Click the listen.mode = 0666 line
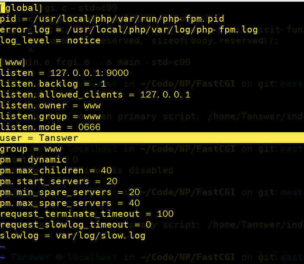The image size is (304, 264). [51, 127]
